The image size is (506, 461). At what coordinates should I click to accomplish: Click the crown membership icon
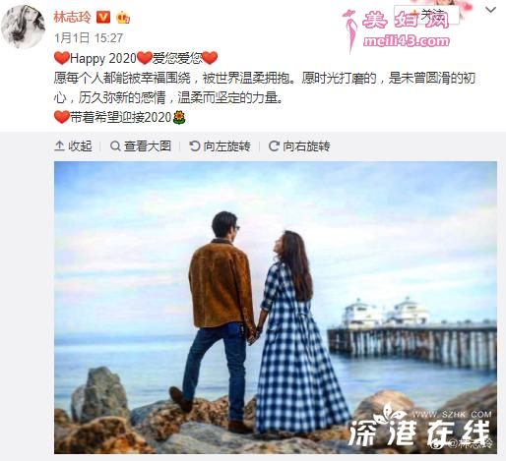pos(123,18)
